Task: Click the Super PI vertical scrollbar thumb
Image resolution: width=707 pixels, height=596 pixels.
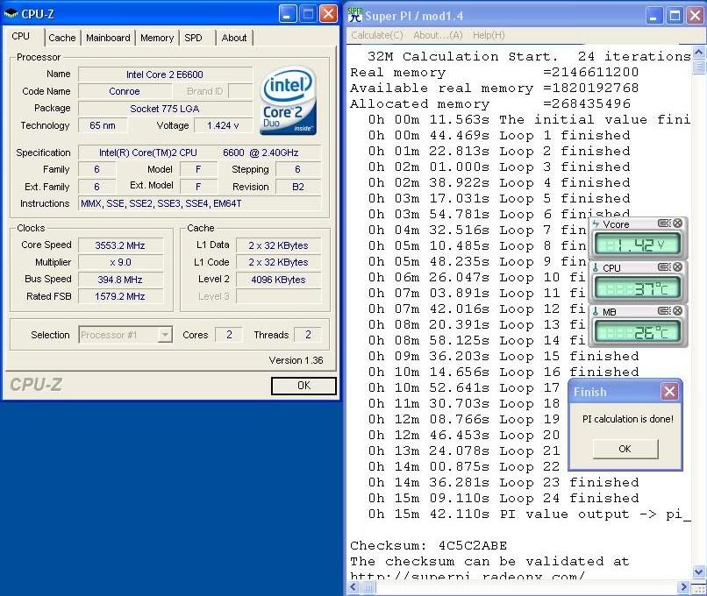Action: (699, 67)
